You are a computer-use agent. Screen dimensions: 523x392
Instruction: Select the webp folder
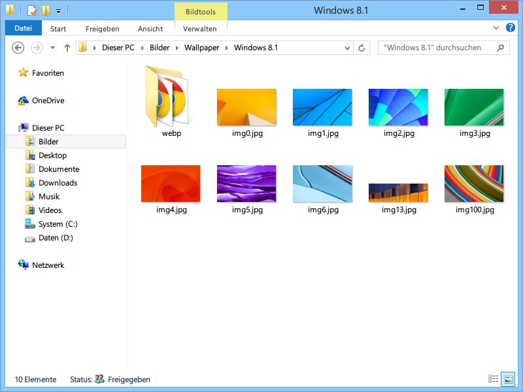169,97
